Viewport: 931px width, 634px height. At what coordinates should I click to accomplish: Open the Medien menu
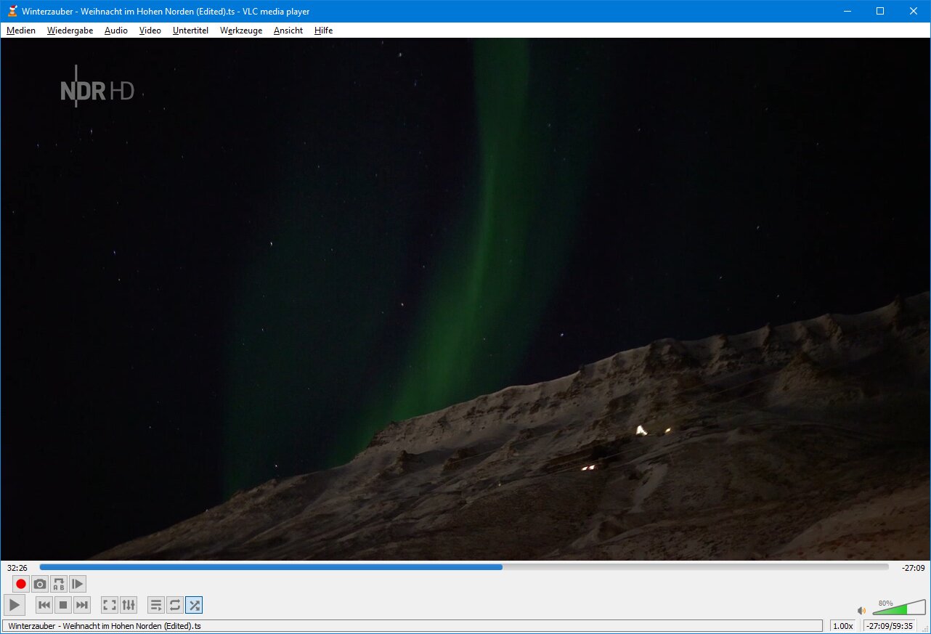pos(21,31)
